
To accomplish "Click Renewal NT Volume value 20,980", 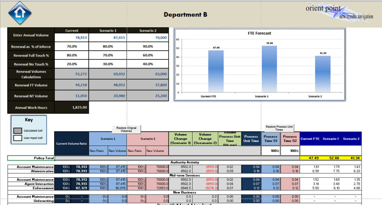I will [108, 96].
